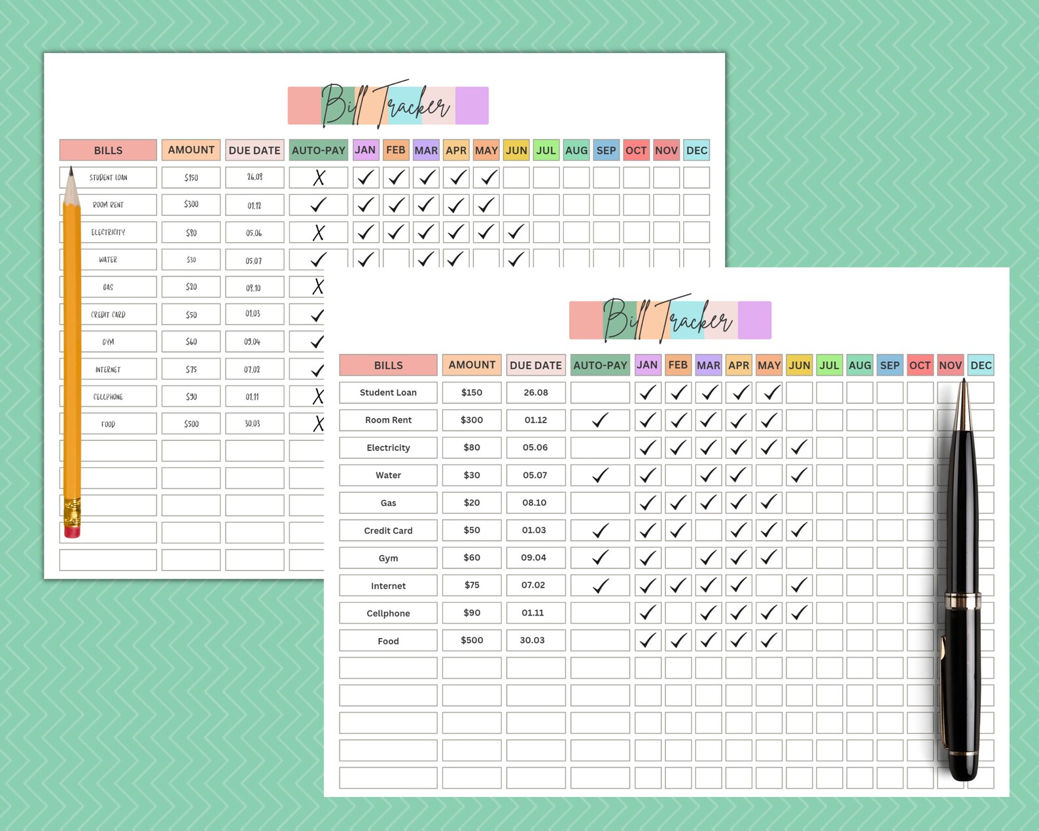Click DEC month header on front sheet

point(981,365)
